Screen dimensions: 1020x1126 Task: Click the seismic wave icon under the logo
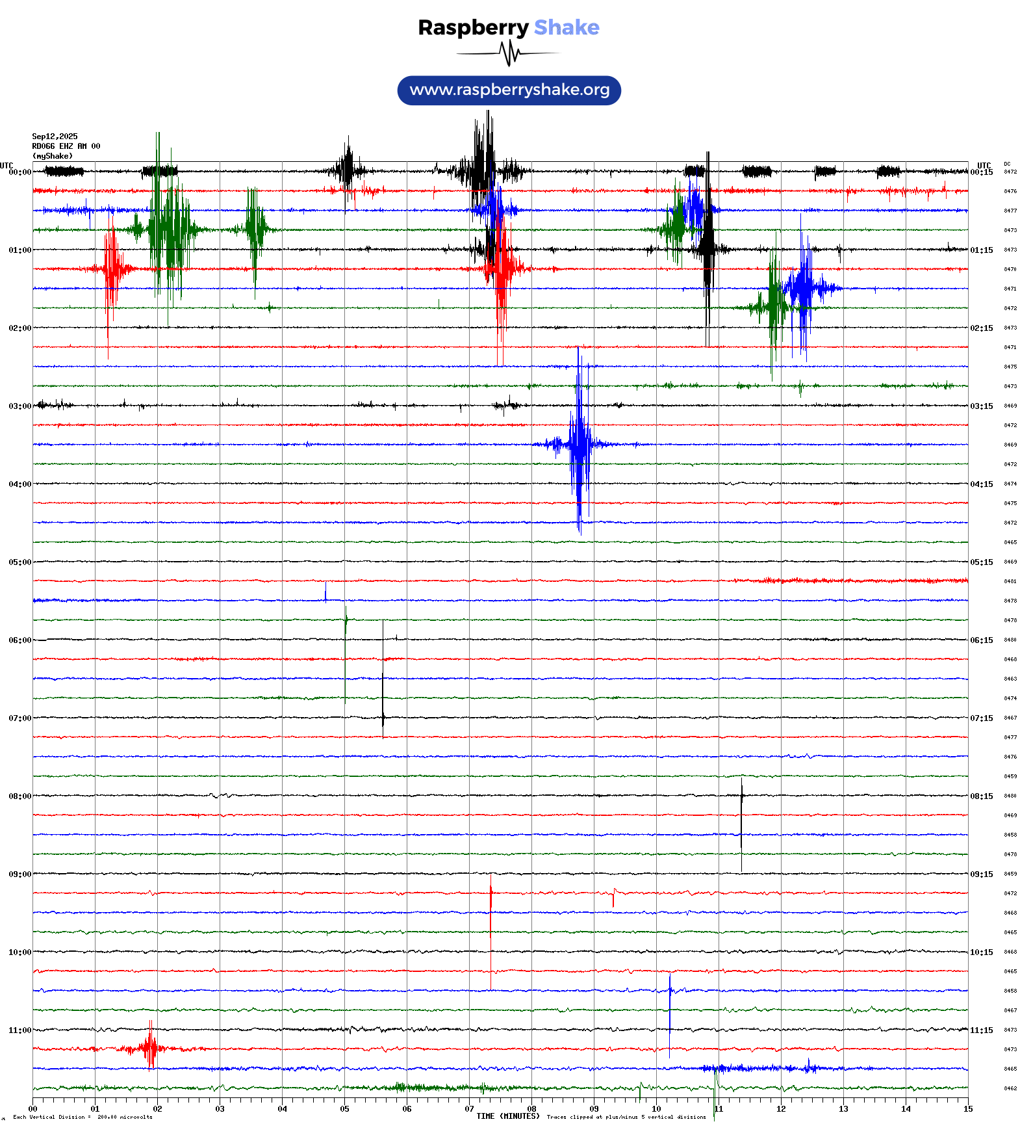pos(509,53)
